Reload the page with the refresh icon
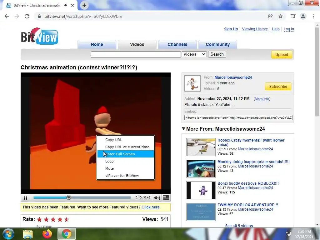Image resolution: width=320 pixels, height=240 pixels. (27, 16)
